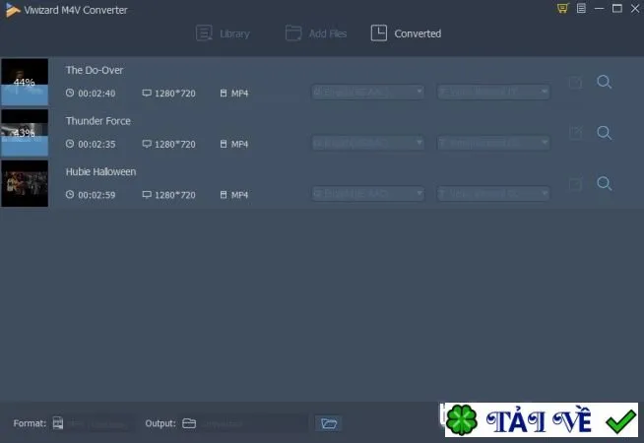Click the Converted clock icon

pos(379,33)
